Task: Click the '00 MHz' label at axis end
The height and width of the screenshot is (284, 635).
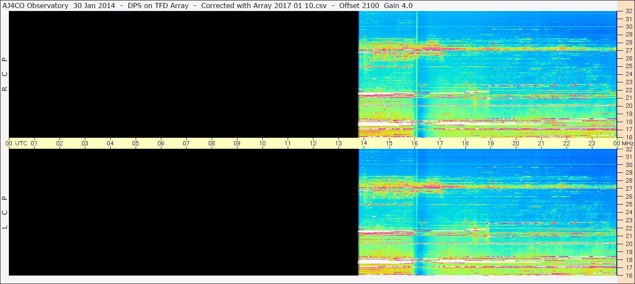Action: (x=623, y=143)
